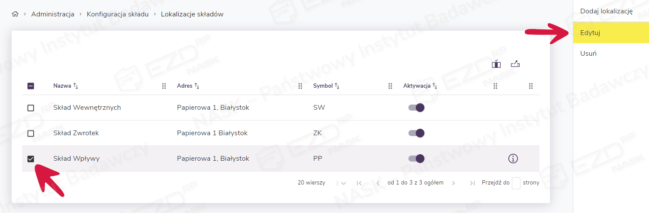649x213 pixels.
Task: Click the home icon in breadcrumb
Action: coord(15,14)
